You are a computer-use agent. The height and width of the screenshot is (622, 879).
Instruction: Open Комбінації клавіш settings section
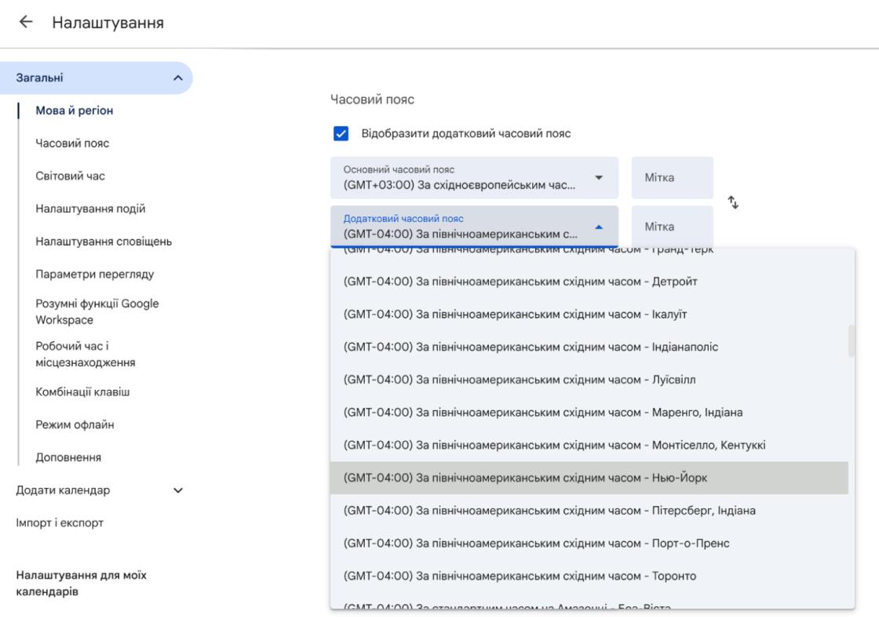(82, 391)
